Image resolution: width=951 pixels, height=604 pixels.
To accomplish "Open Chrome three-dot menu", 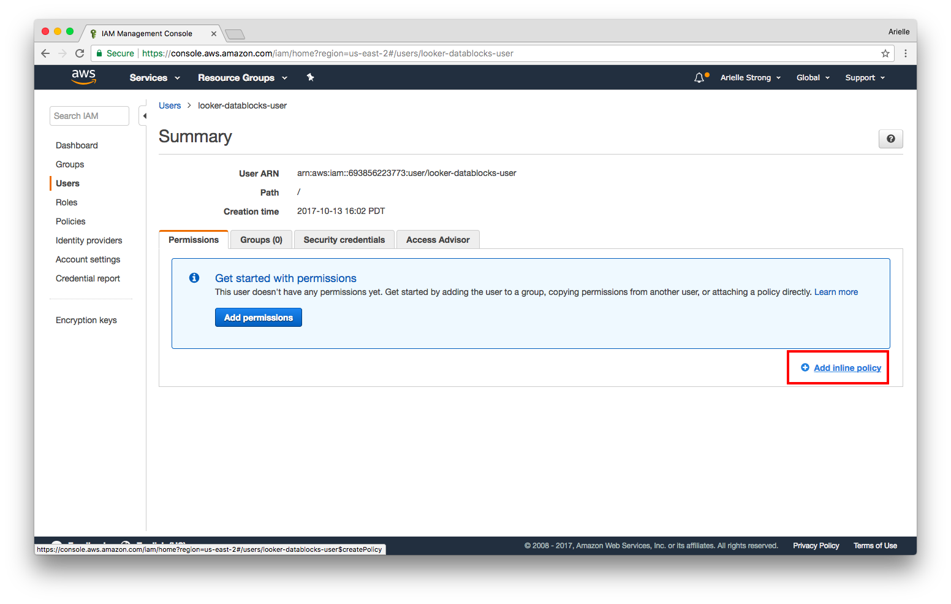I will (x=906, y=53).
